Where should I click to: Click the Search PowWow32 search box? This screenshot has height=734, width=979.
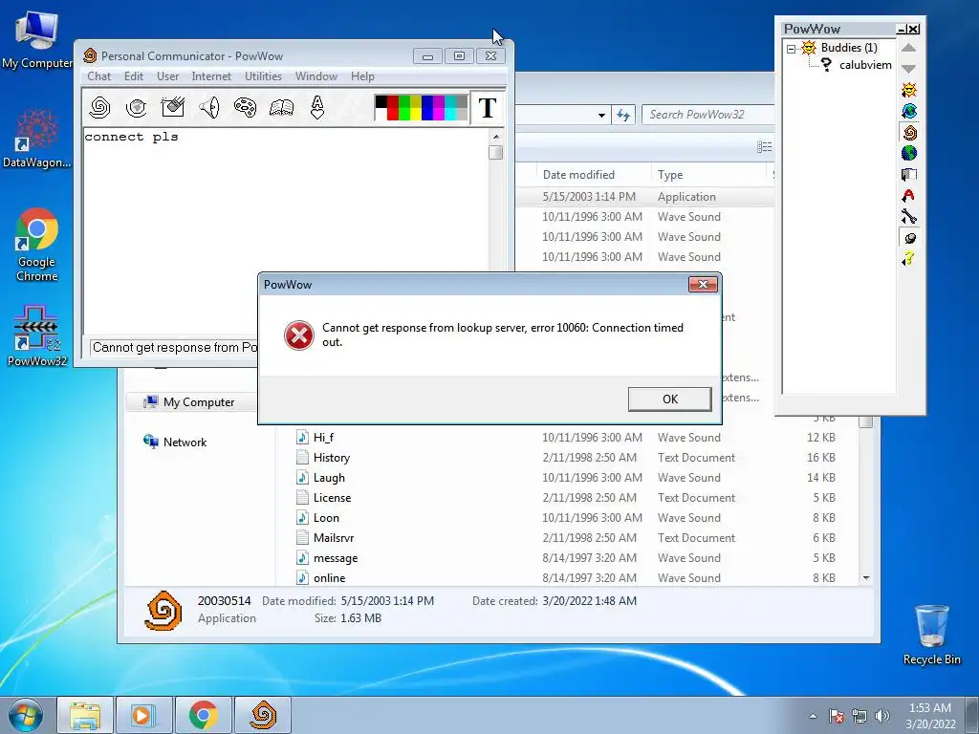[708, 115]
